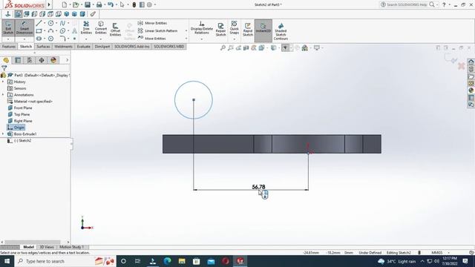Open the PropertyManager tab

tap(18, 60)
